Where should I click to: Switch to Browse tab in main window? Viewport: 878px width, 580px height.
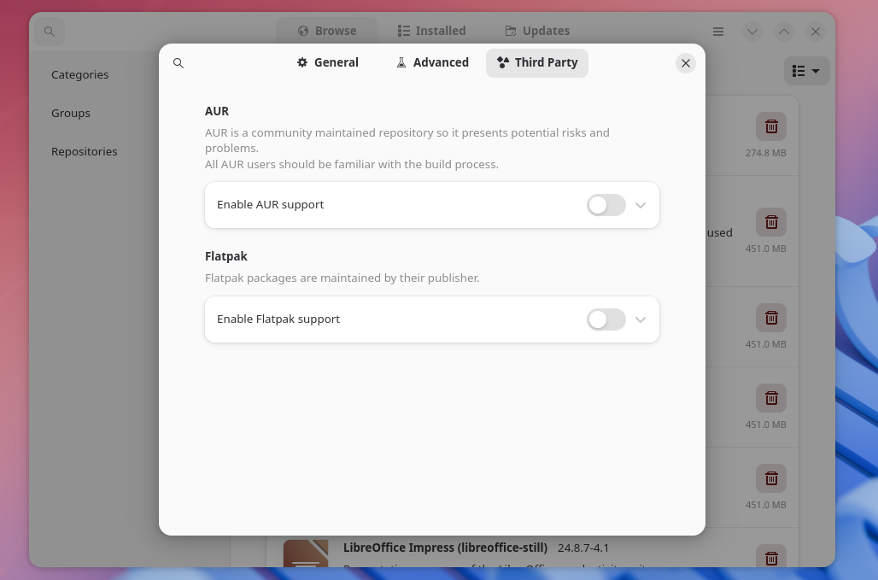click(x=327, y=31)
